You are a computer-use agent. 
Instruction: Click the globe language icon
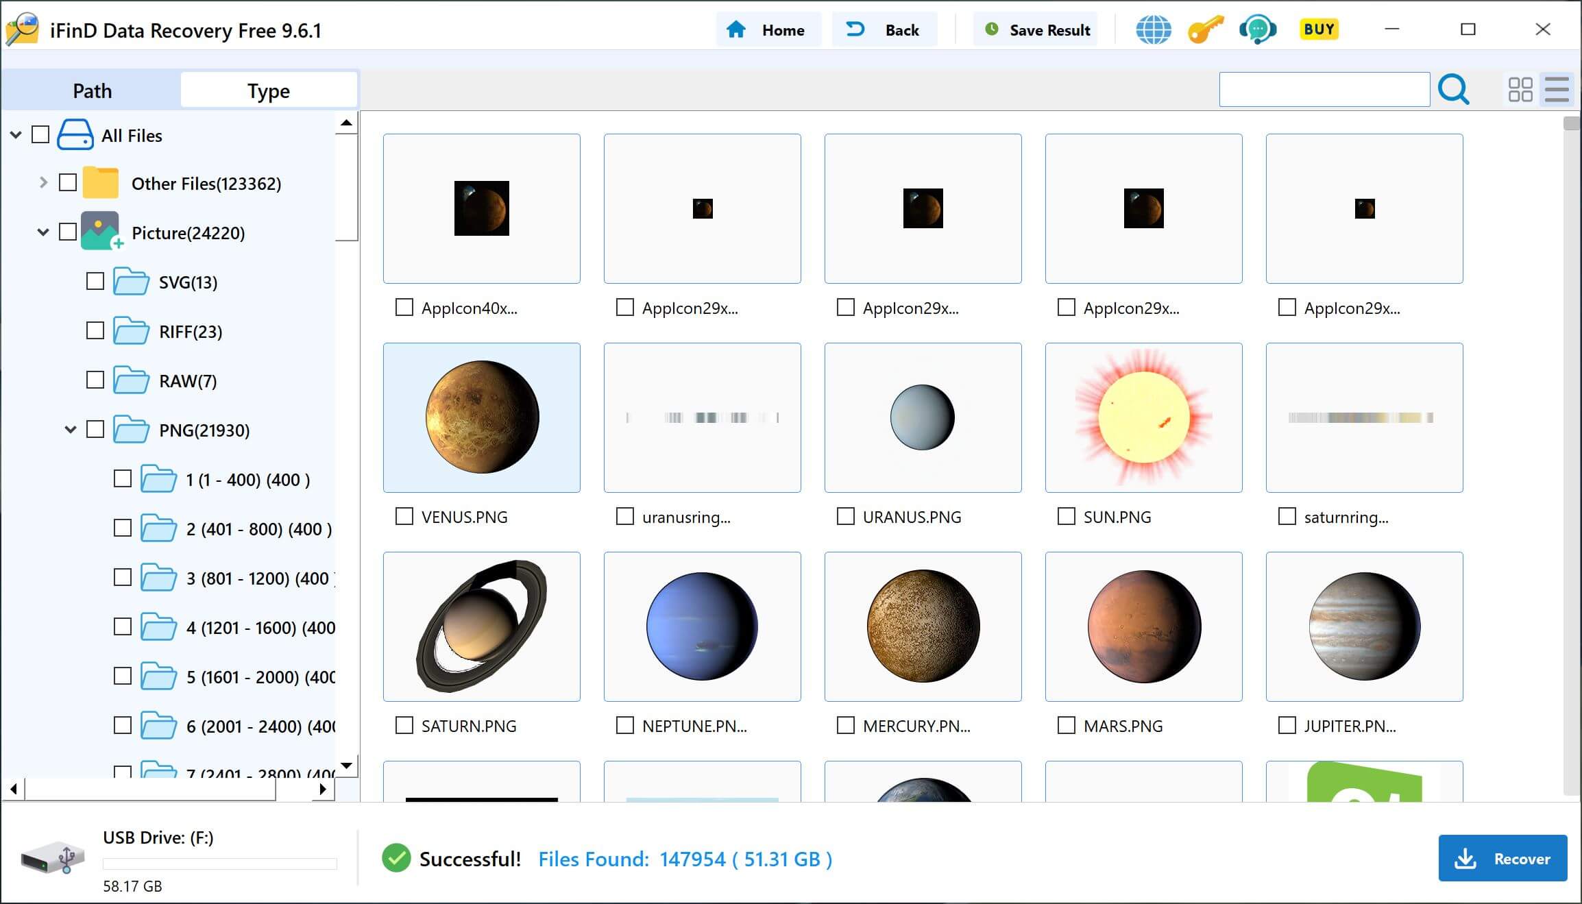[x=1154, y=30]
